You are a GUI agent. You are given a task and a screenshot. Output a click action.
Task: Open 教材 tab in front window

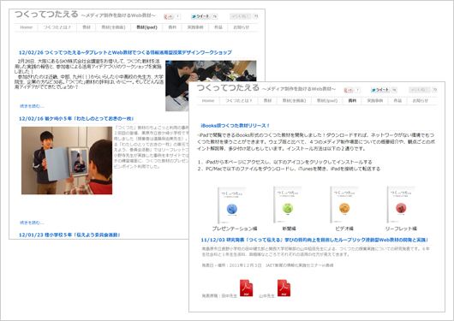267,101
